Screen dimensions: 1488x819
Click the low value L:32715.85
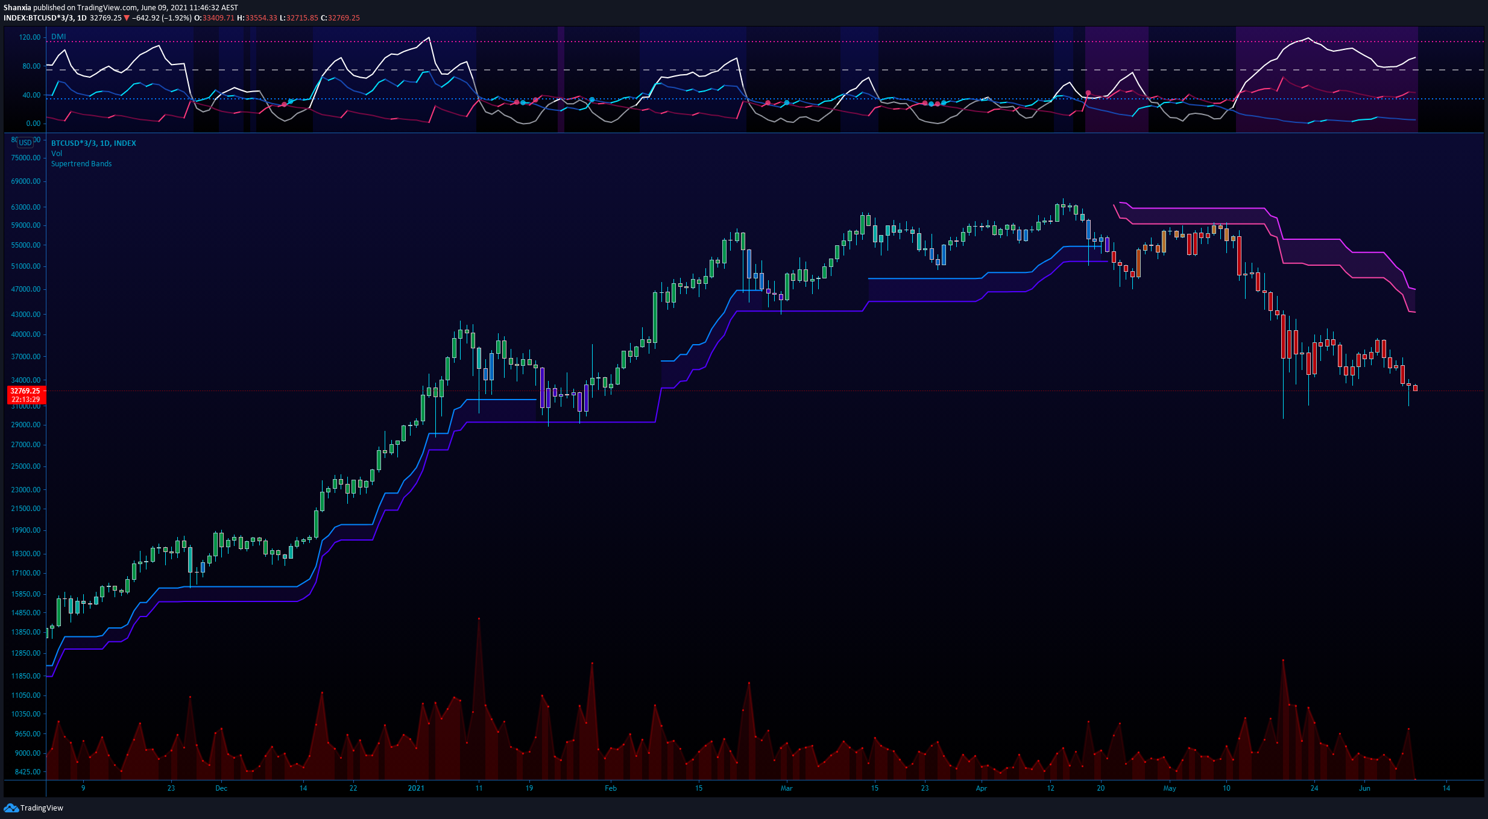click(x=298, y=18)
